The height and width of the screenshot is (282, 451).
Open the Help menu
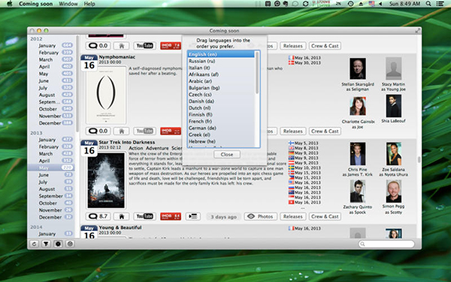click(89, 4)
